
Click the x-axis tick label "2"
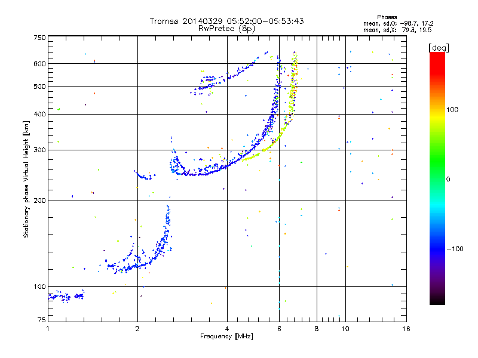137,329
